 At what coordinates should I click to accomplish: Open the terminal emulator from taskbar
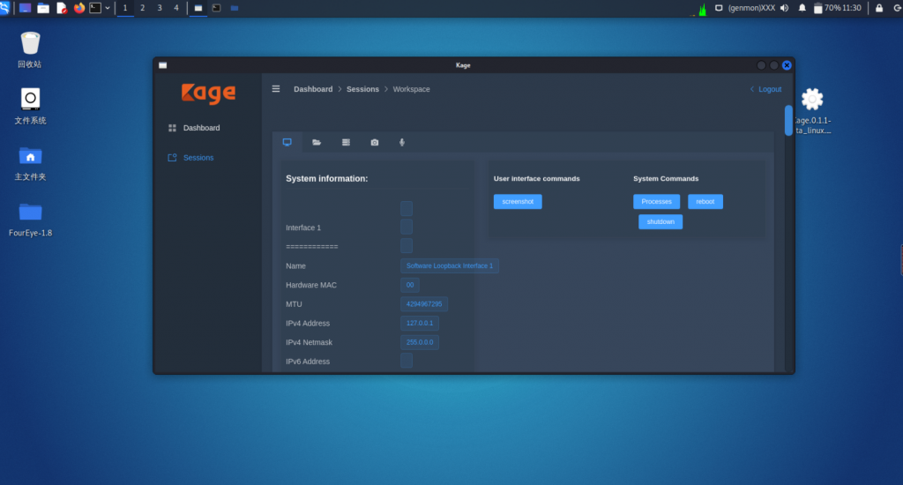point(95,8)
